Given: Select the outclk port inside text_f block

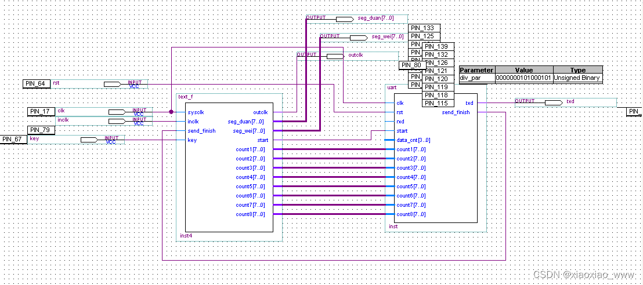Looking at the screenshot, I should [261, 112].
